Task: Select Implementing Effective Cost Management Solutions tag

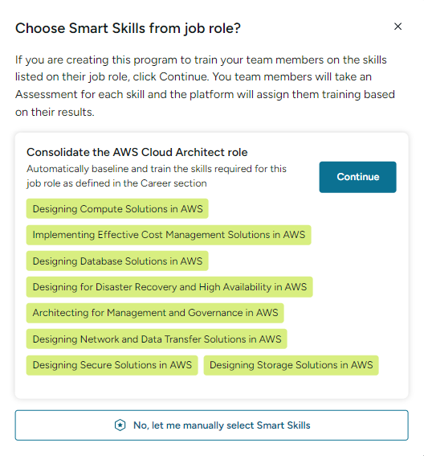Action: (169, 235)
